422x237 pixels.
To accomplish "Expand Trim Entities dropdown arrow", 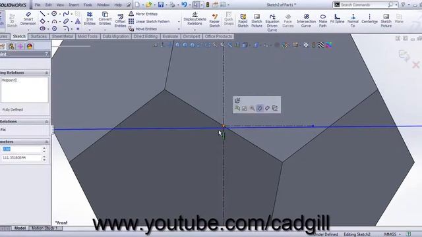I will click(90, 30).
